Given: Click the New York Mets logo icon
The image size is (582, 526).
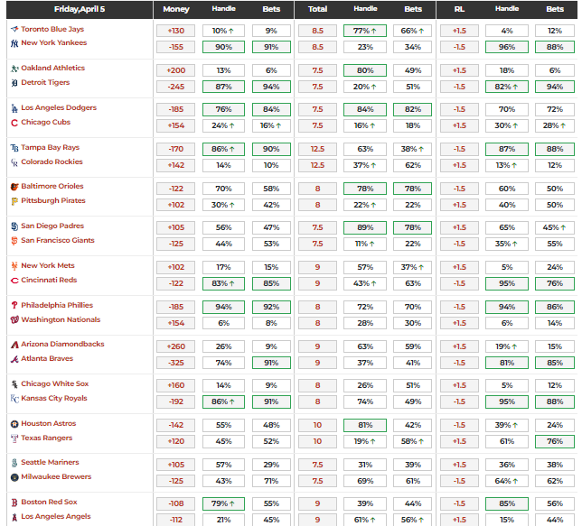Looking at the screenshot, I should click(x=14, y=266).
